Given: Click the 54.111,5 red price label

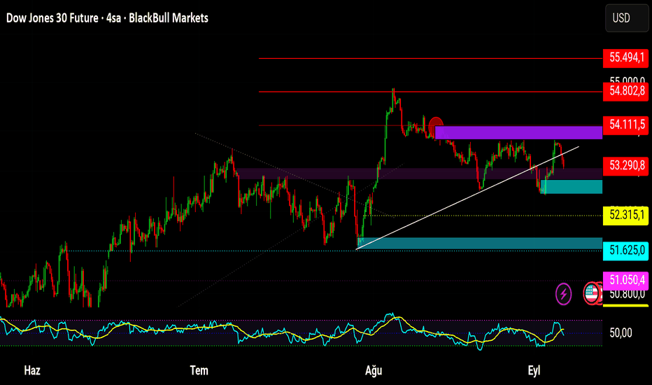Looking at the screenshot, I should point(626,125).
